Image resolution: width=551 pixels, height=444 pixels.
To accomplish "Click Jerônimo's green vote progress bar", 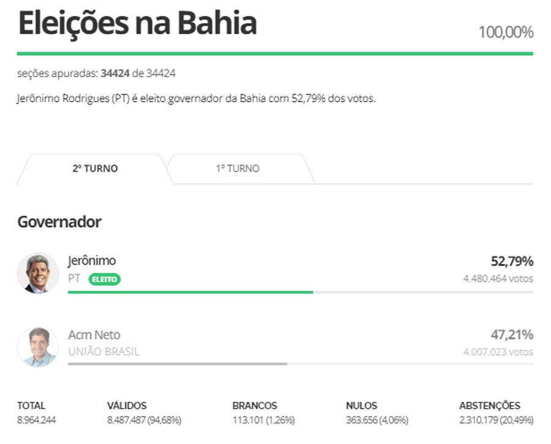I will coord(190,292).
